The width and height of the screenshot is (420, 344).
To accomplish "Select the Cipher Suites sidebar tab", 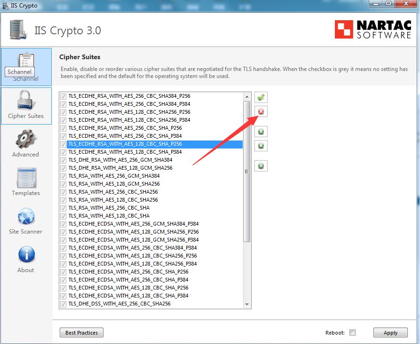I will click(x=25, y=105).
